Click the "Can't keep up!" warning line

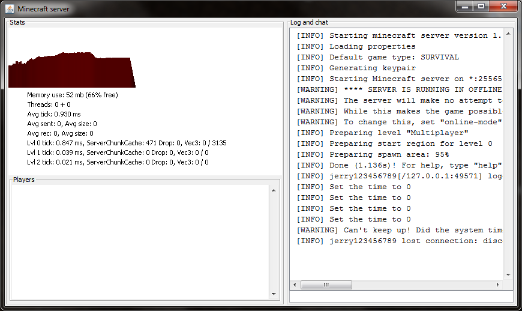(399, 230)
